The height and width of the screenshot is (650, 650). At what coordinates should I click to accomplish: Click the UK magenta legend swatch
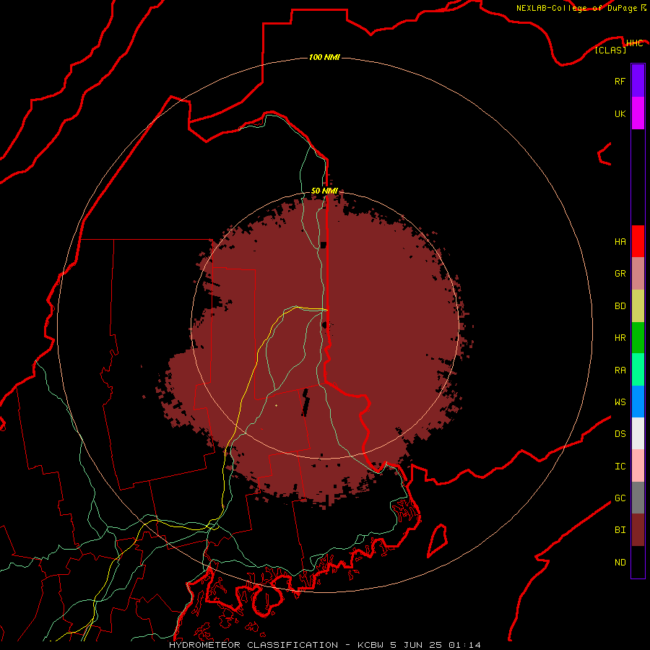coord(638,113)
